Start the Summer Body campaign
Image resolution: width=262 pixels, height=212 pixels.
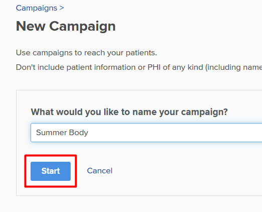(51, 171)
